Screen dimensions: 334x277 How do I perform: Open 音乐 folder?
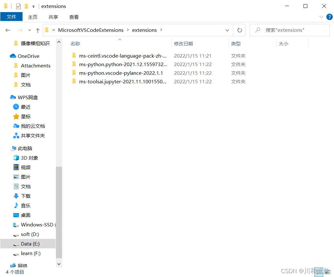tap(26, 205)
